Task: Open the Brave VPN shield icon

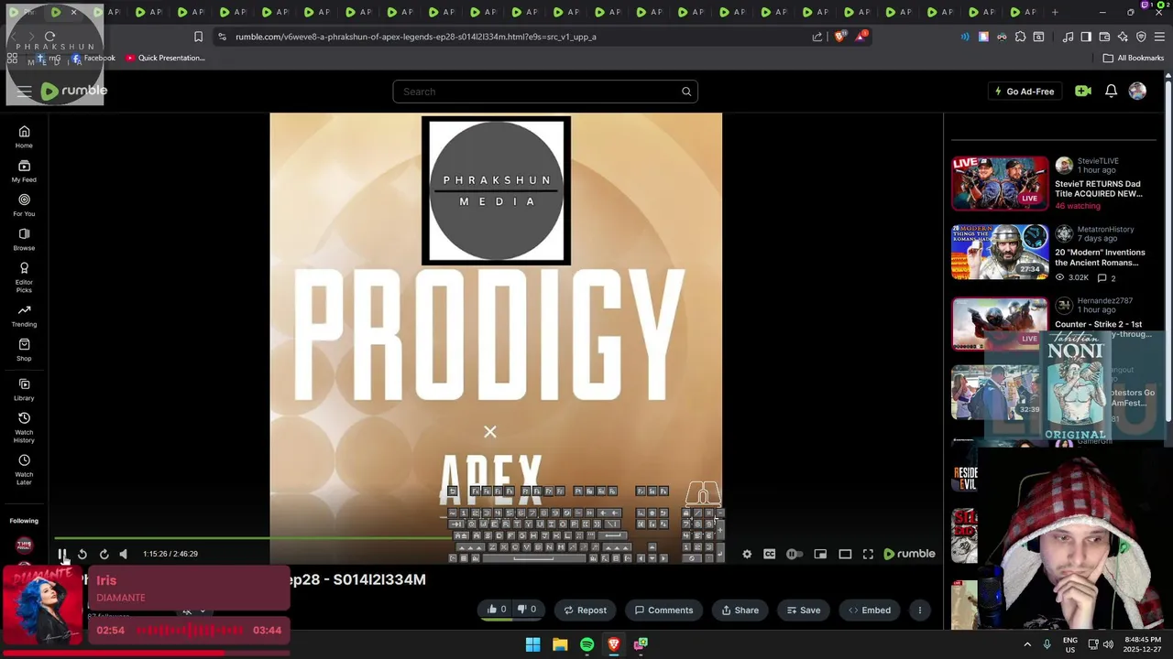Action: 1141,37
